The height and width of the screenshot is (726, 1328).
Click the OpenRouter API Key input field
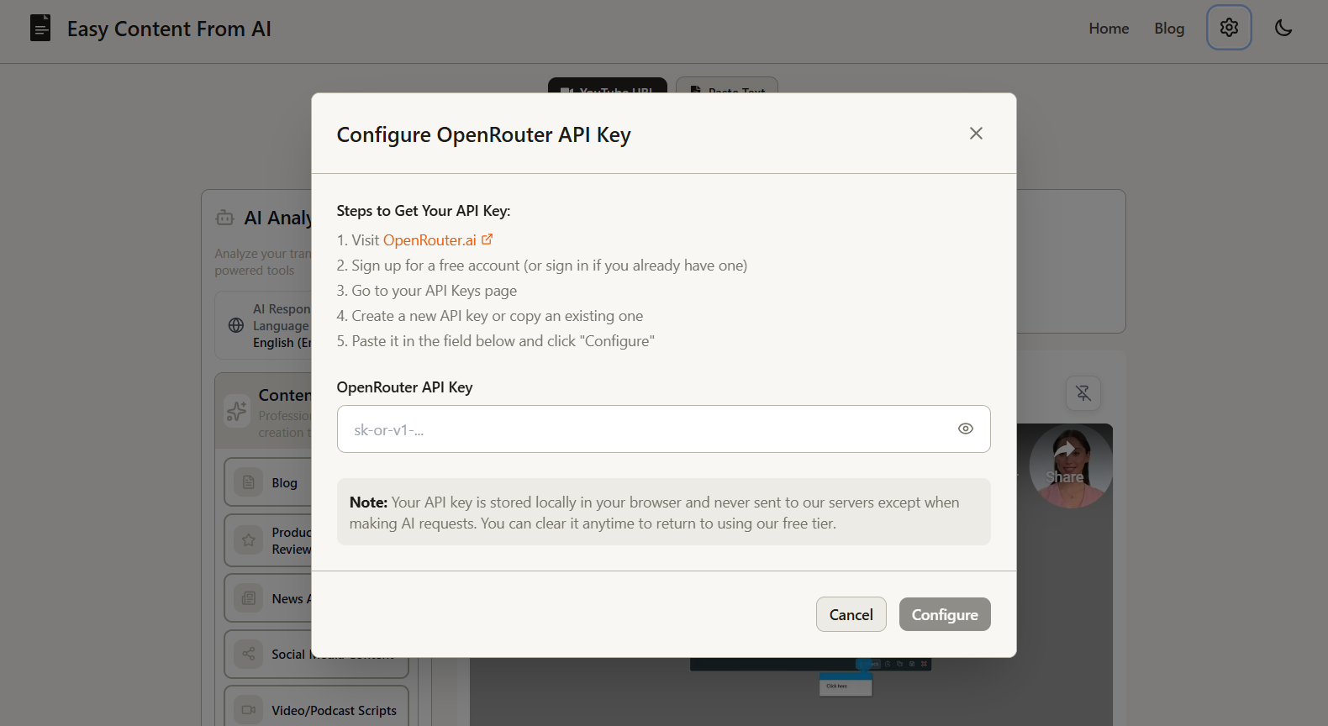pos(663,429)
